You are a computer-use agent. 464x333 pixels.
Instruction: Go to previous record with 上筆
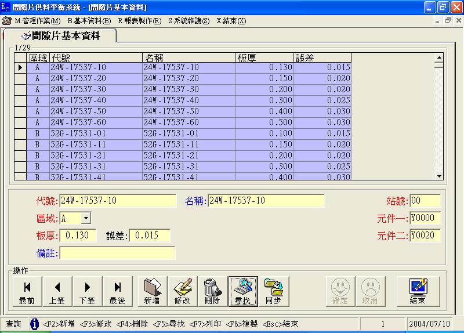[x=57, y=291]
